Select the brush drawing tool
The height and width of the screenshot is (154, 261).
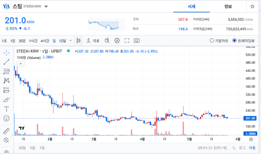[x=7, y=100]
